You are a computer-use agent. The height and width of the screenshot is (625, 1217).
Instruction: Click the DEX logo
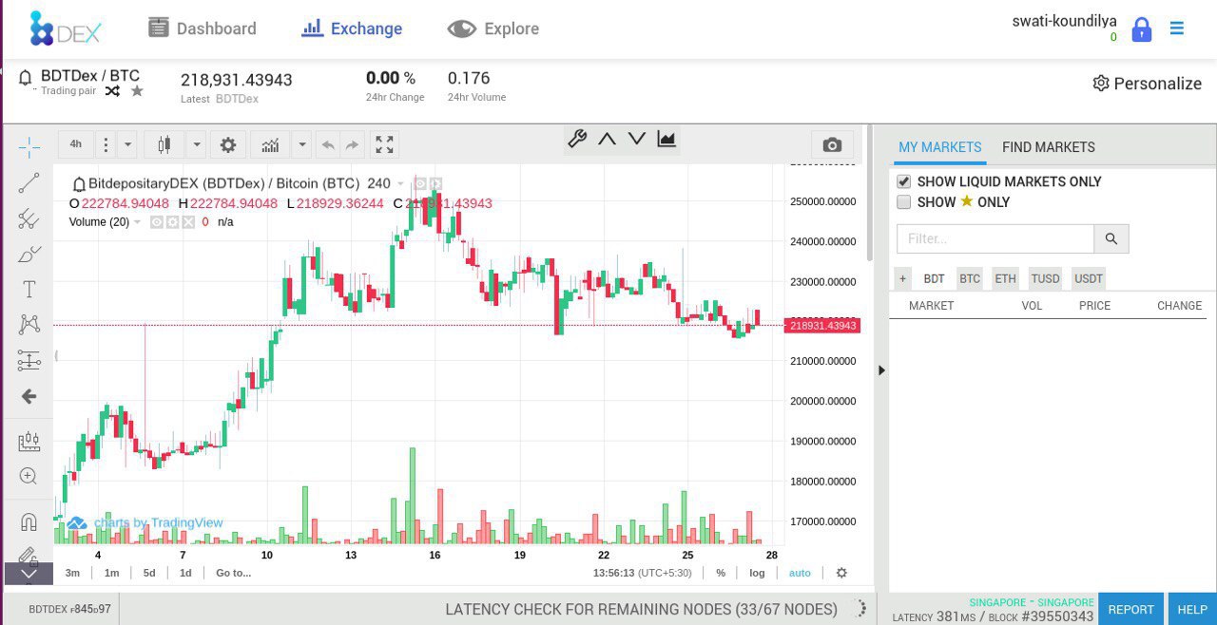(65, 28)
